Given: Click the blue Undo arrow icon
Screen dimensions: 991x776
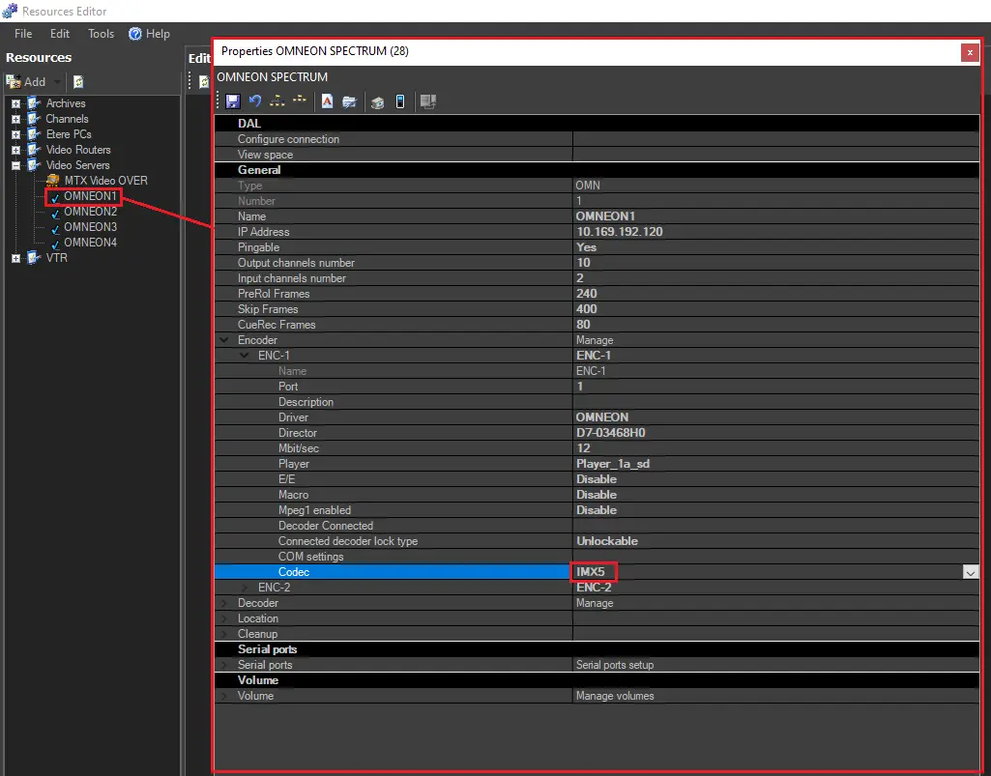Looking at the screenshot, I should point(255,101).
